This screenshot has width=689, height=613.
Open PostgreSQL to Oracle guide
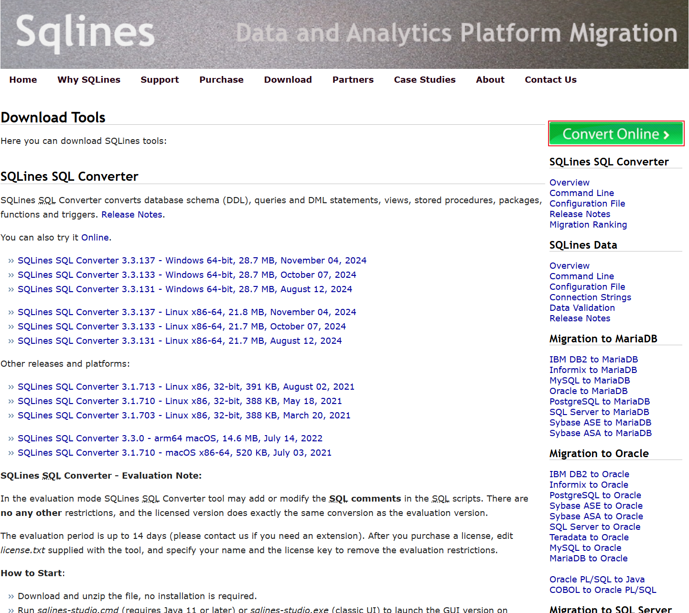coord(595,495)
